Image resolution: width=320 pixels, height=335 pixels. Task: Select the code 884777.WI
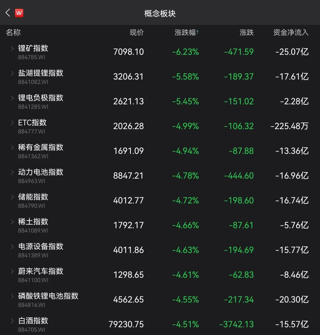[x=32, y=132]
